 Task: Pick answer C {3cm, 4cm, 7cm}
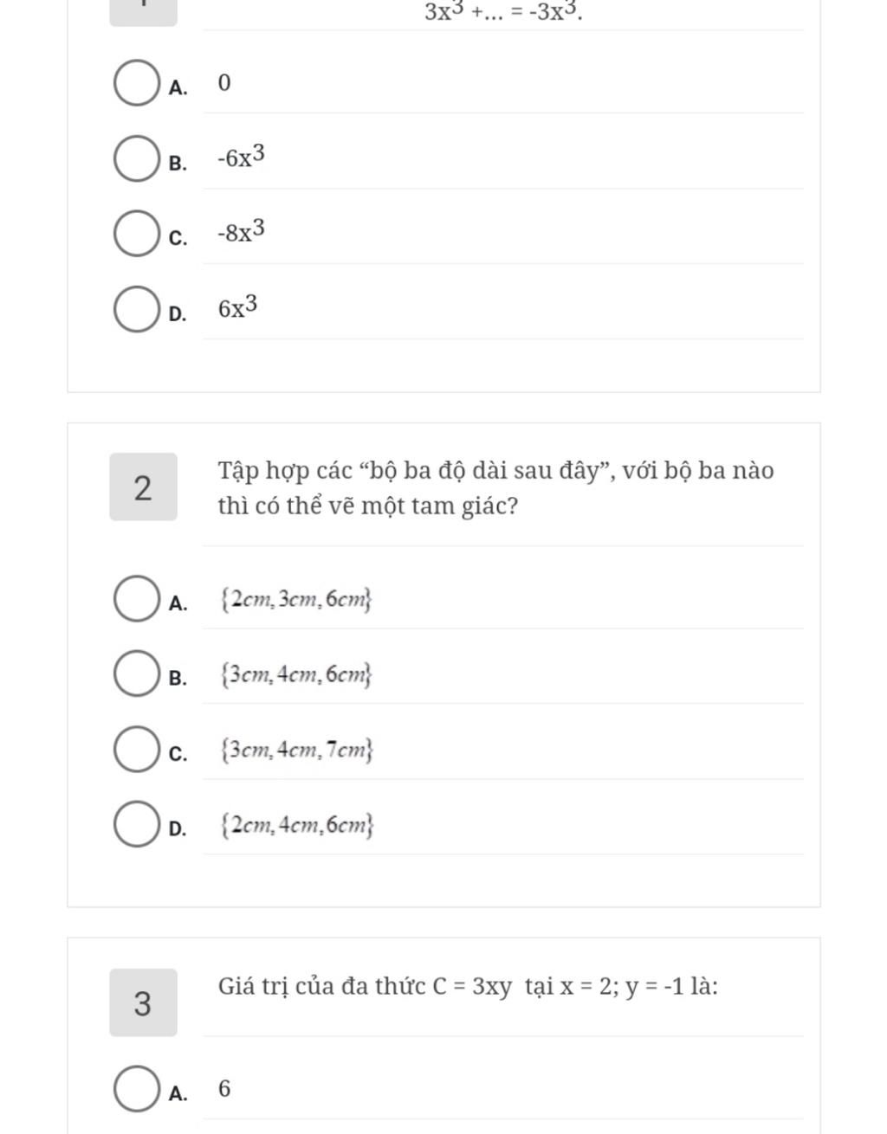point(136,750)
